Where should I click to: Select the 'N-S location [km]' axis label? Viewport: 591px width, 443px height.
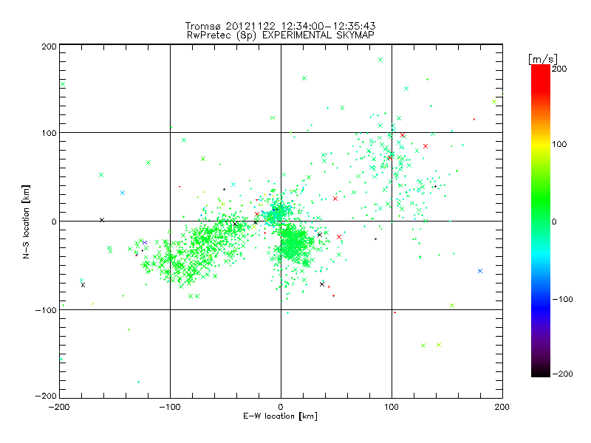(26, 221)
